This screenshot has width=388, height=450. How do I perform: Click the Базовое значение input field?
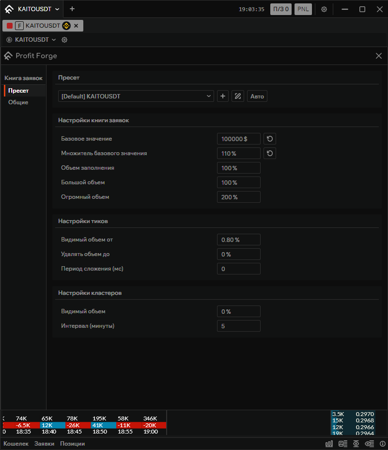239,139
